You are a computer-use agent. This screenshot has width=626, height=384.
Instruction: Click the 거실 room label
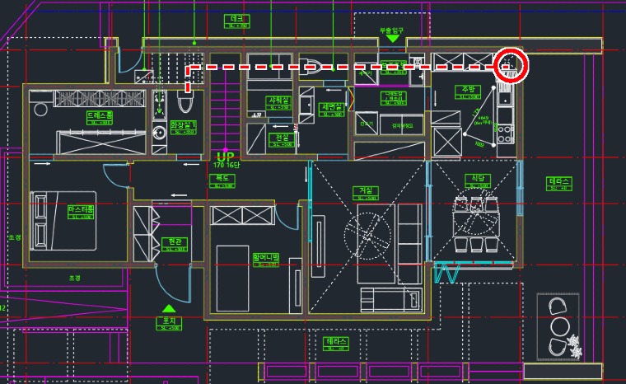coord(365,192)
